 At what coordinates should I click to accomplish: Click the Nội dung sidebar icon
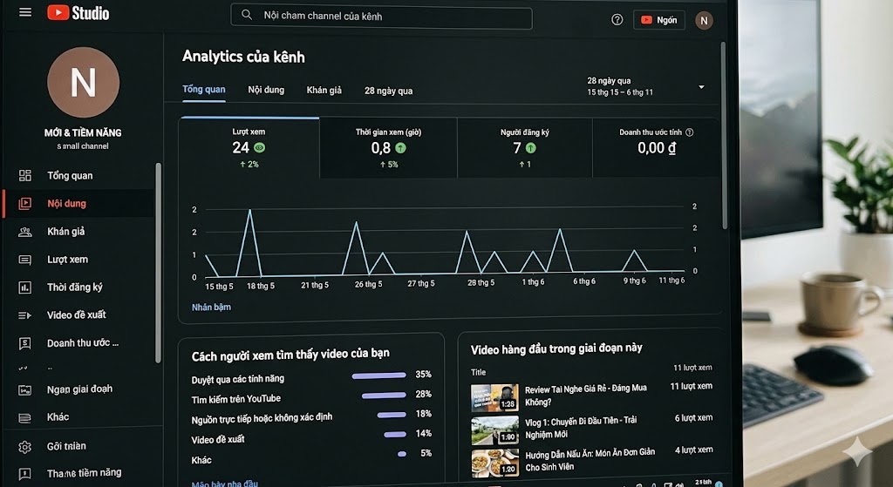25,204
